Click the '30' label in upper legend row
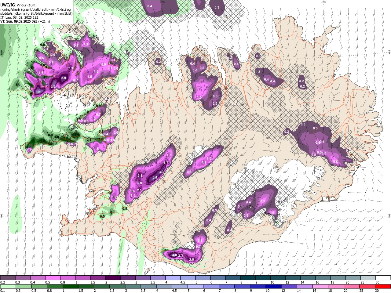This screenshot has width=391, height=293. (378, 282)
